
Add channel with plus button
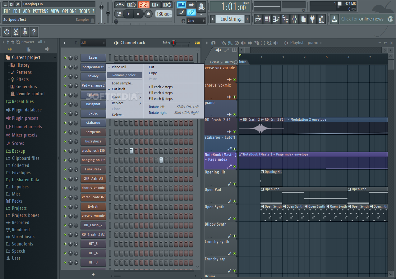(x=93, y=274)
